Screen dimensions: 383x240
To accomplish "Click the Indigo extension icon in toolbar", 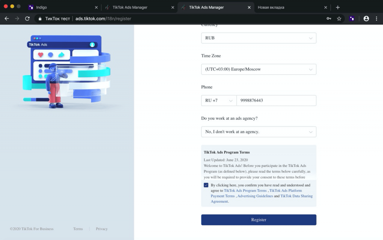I will tap(352, 18).
